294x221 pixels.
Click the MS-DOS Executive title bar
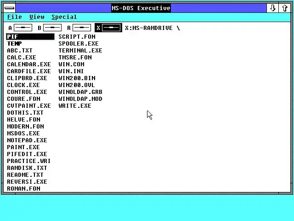pyautogui.click(x=141, y=8)
